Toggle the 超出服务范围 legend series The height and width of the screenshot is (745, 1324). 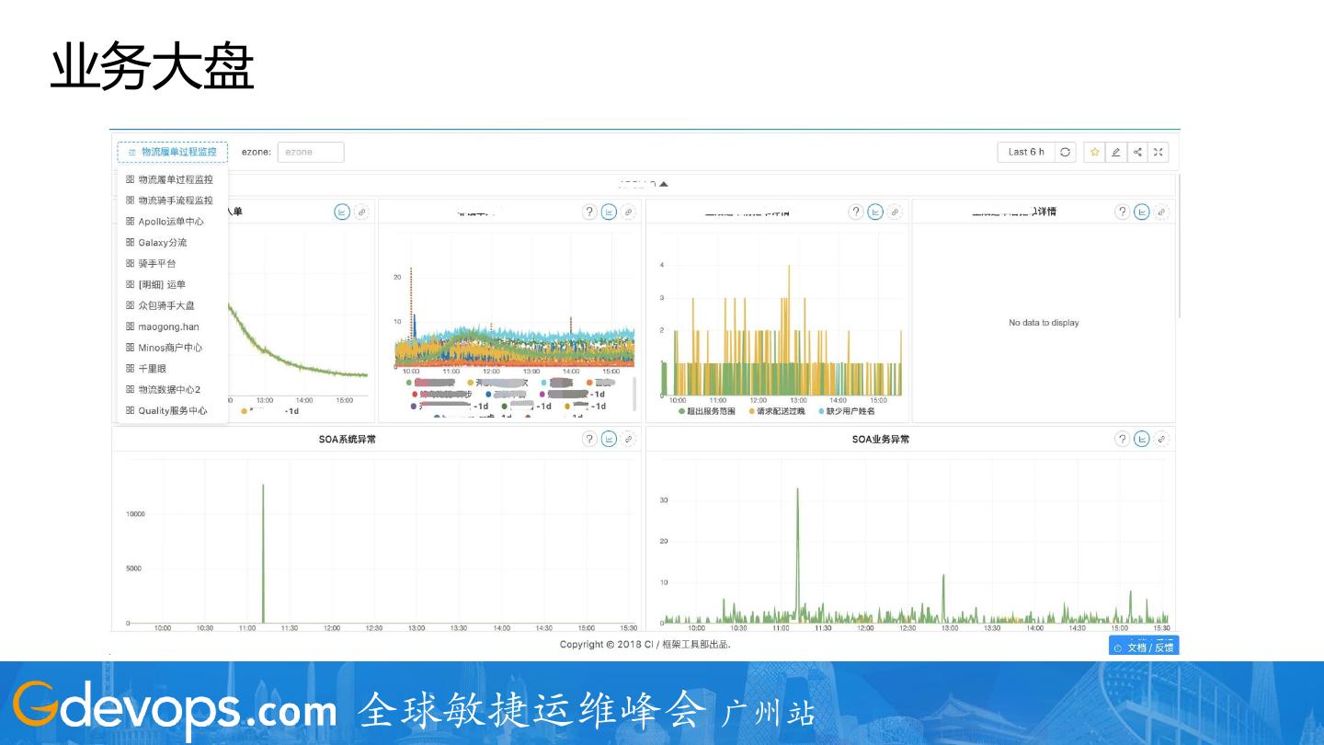707,411
